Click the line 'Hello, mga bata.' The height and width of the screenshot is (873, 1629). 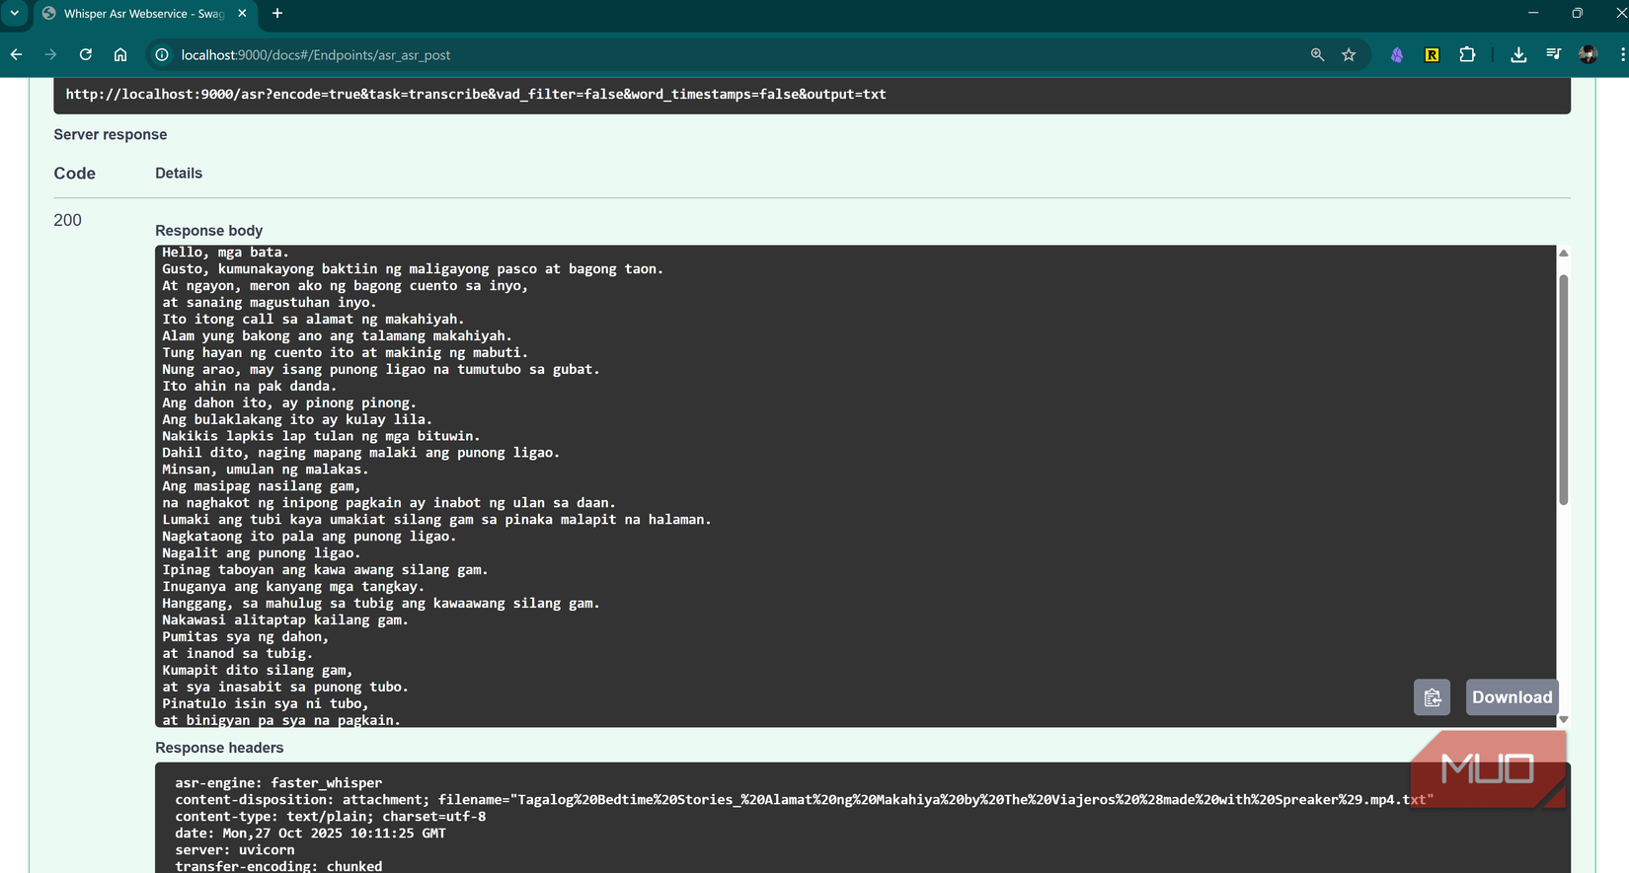pyautogui.click(x=226, y=253)
